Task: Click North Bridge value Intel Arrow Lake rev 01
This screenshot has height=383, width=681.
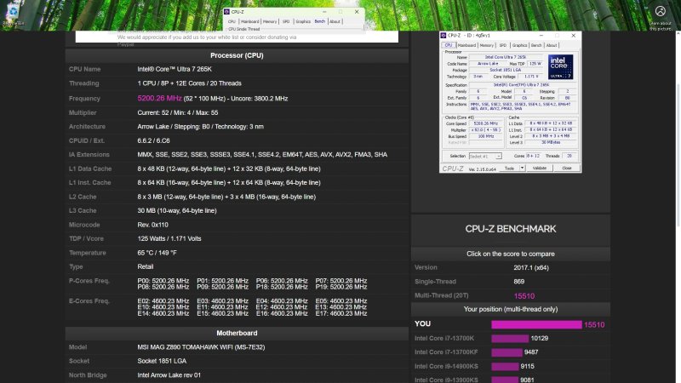Action: tap(169, 375)
